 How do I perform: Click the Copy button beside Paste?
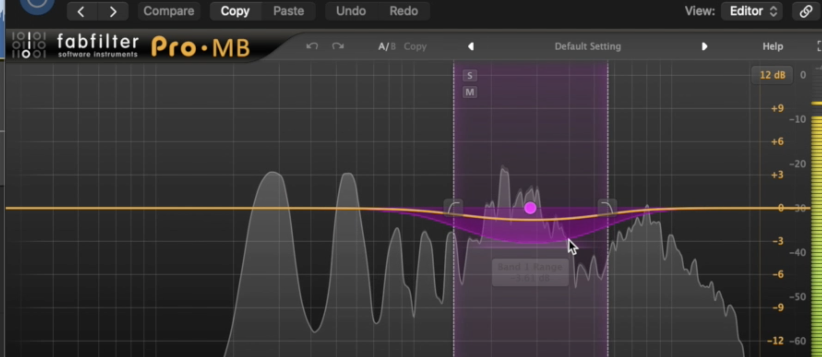pyautogui.click(x=235, y=11)
